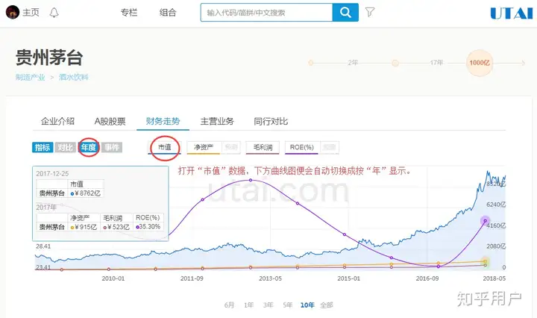Click the 6240亿 right axis value

496,205
